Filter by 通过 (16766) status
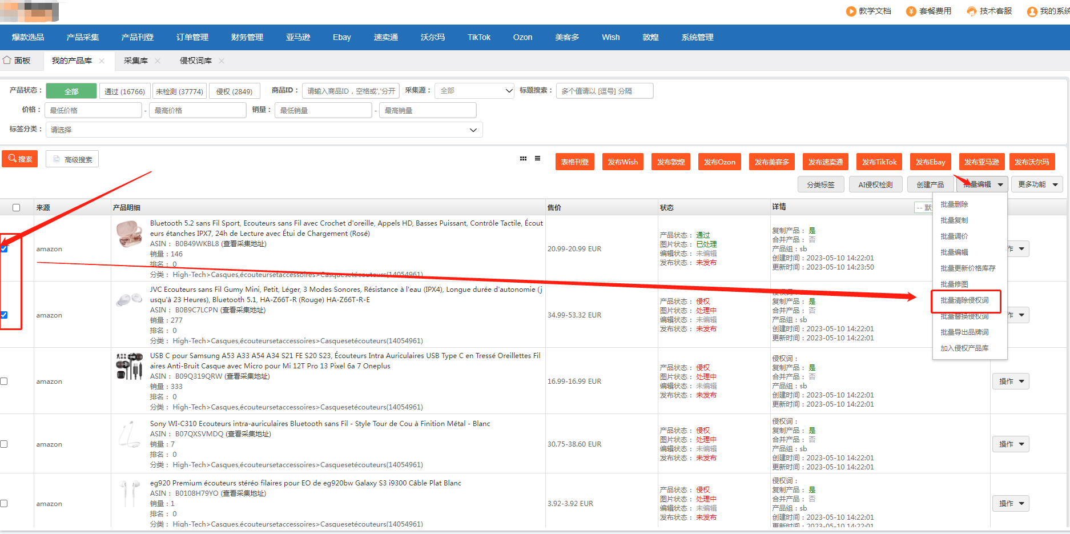The image size is (1070, 534). (x=124, y=91)
